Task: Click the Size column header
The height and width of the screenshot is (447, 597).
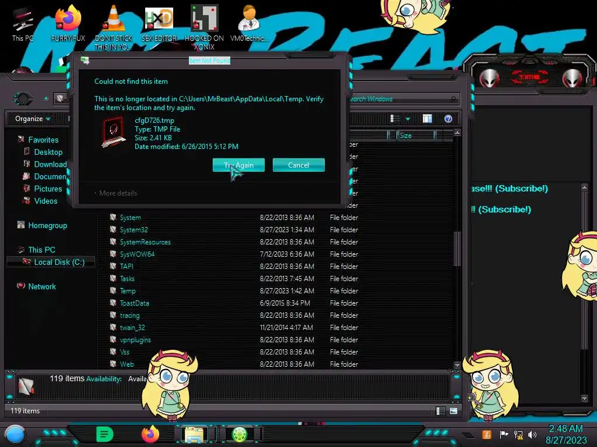Action: click(x=415, y=135)
